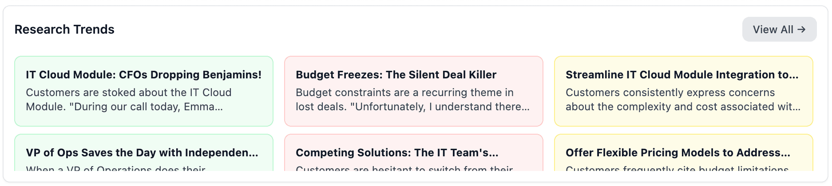
Task: Click the "When a VP of Operations" description
Action: click(115, 168)
